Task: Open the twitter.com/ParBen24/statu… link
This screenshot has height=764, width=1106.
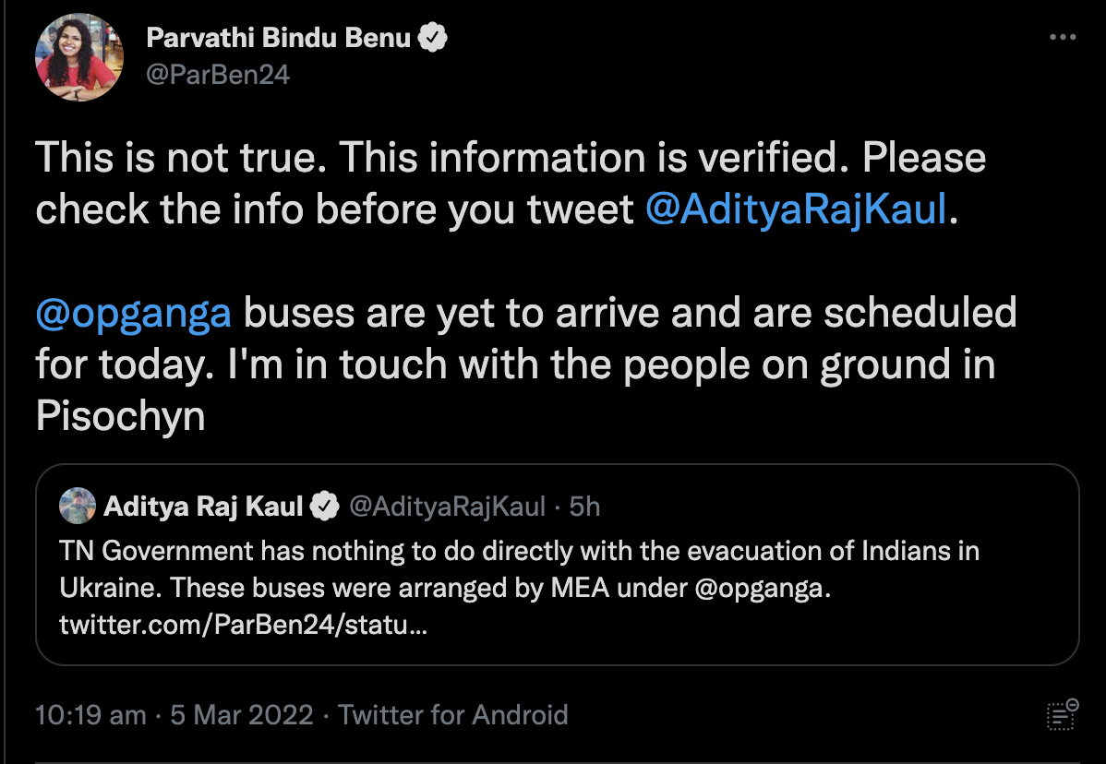Action: 243,626
